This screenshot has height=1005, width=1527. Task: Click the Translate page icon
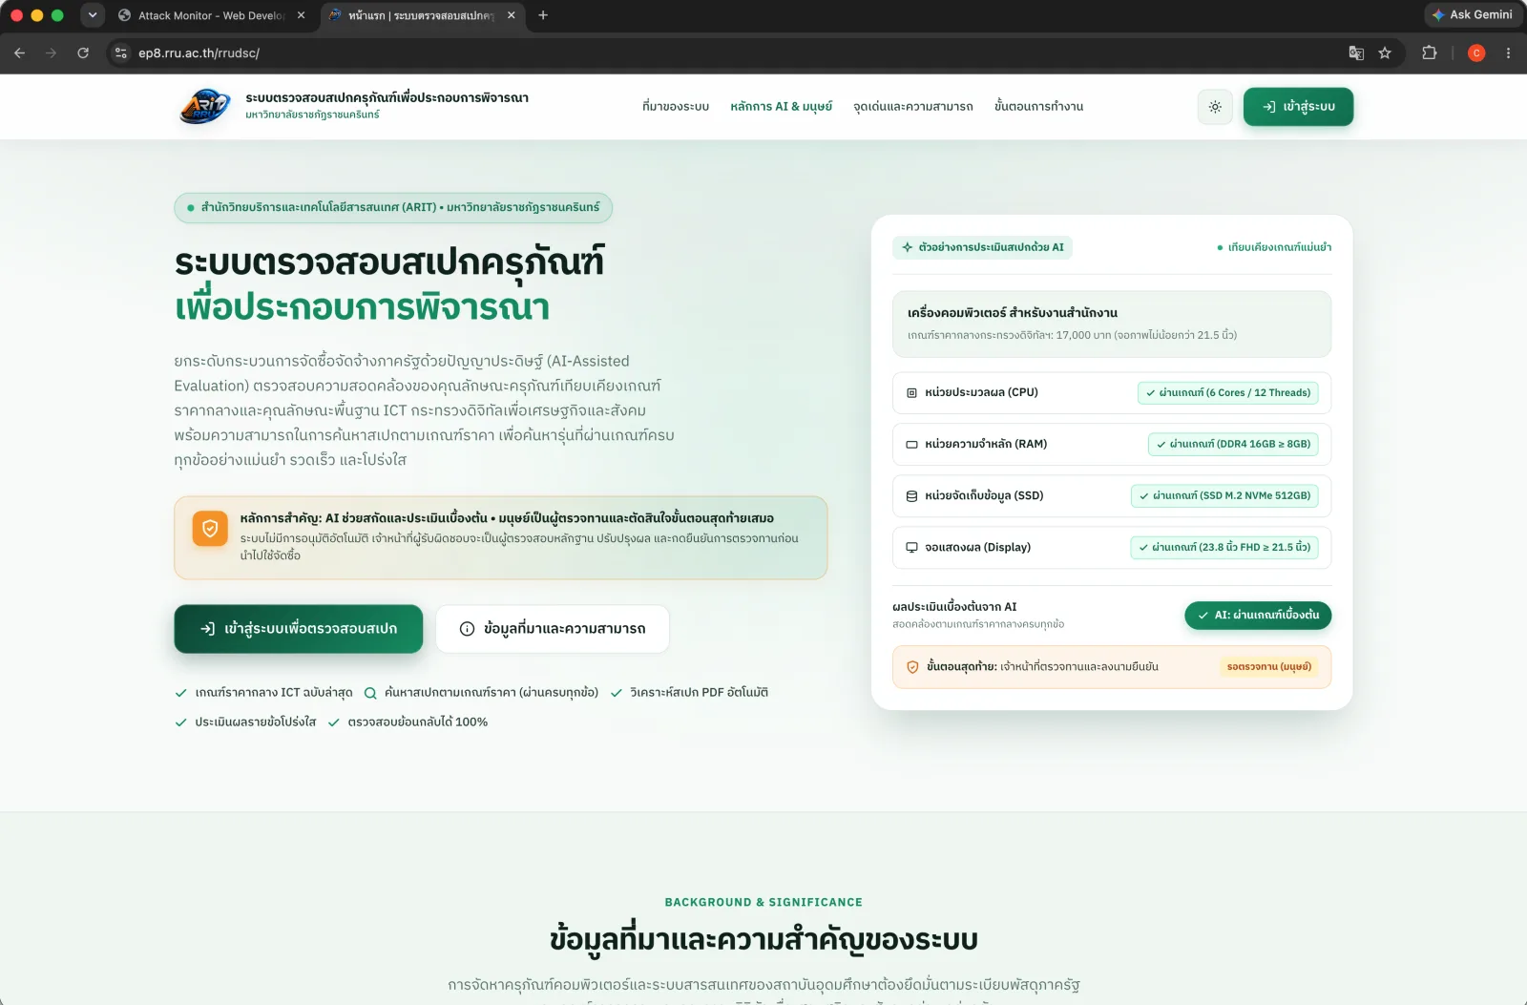point(1356,53)
